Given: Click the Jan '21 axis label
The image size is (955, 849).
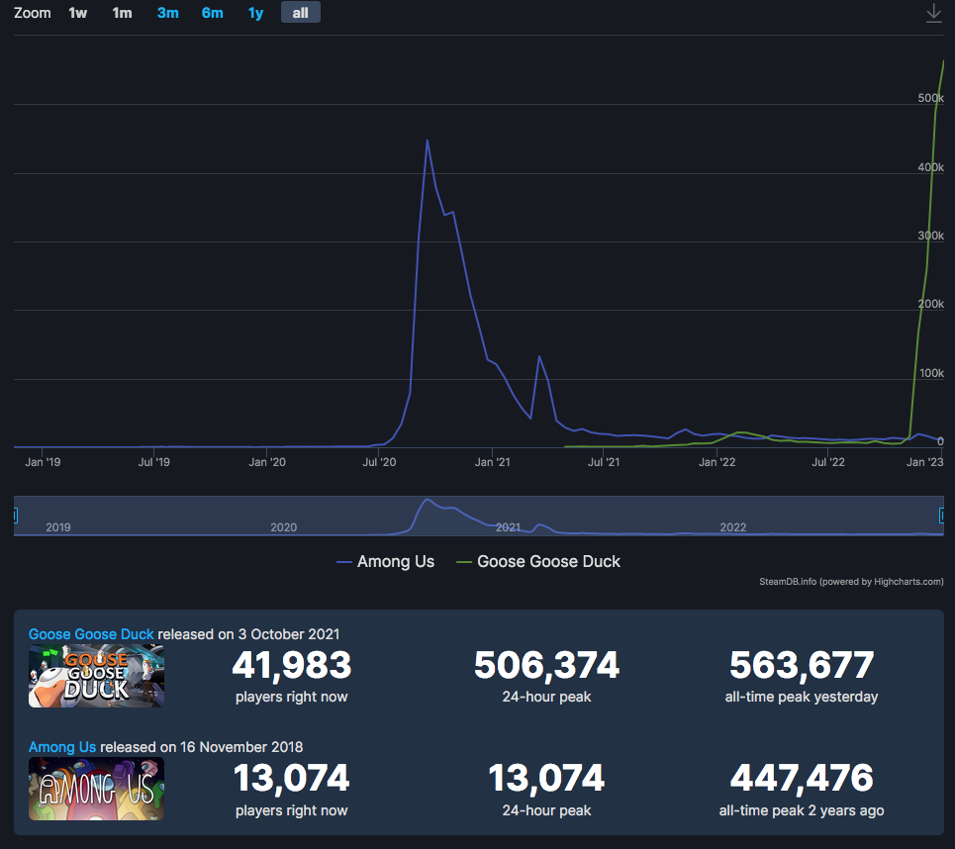Looking at the screenshot, I should [492, 462].
